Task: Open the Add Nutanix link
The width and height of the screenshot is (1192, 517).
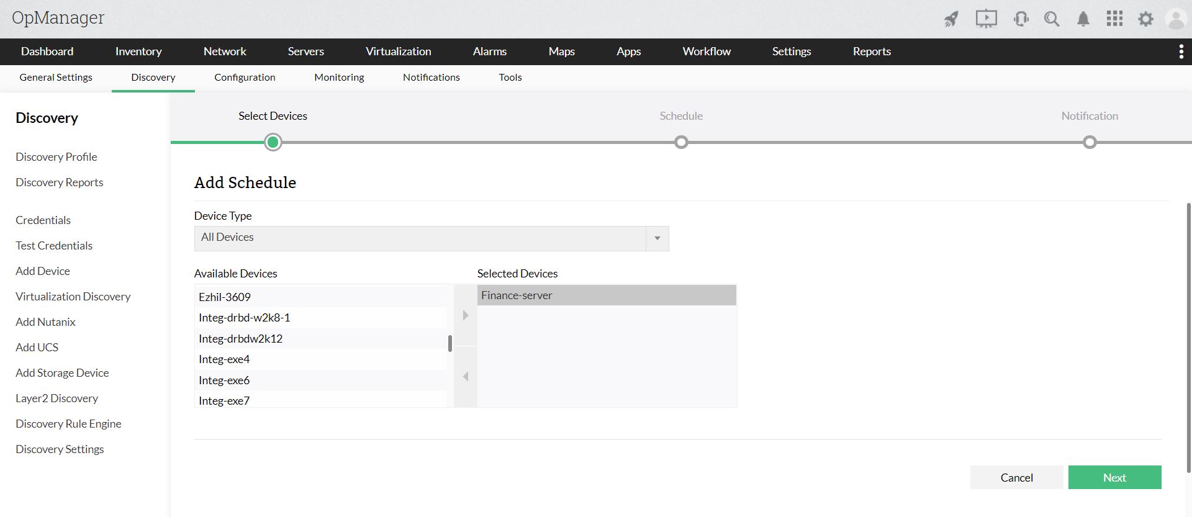Action: click(45, 322)
